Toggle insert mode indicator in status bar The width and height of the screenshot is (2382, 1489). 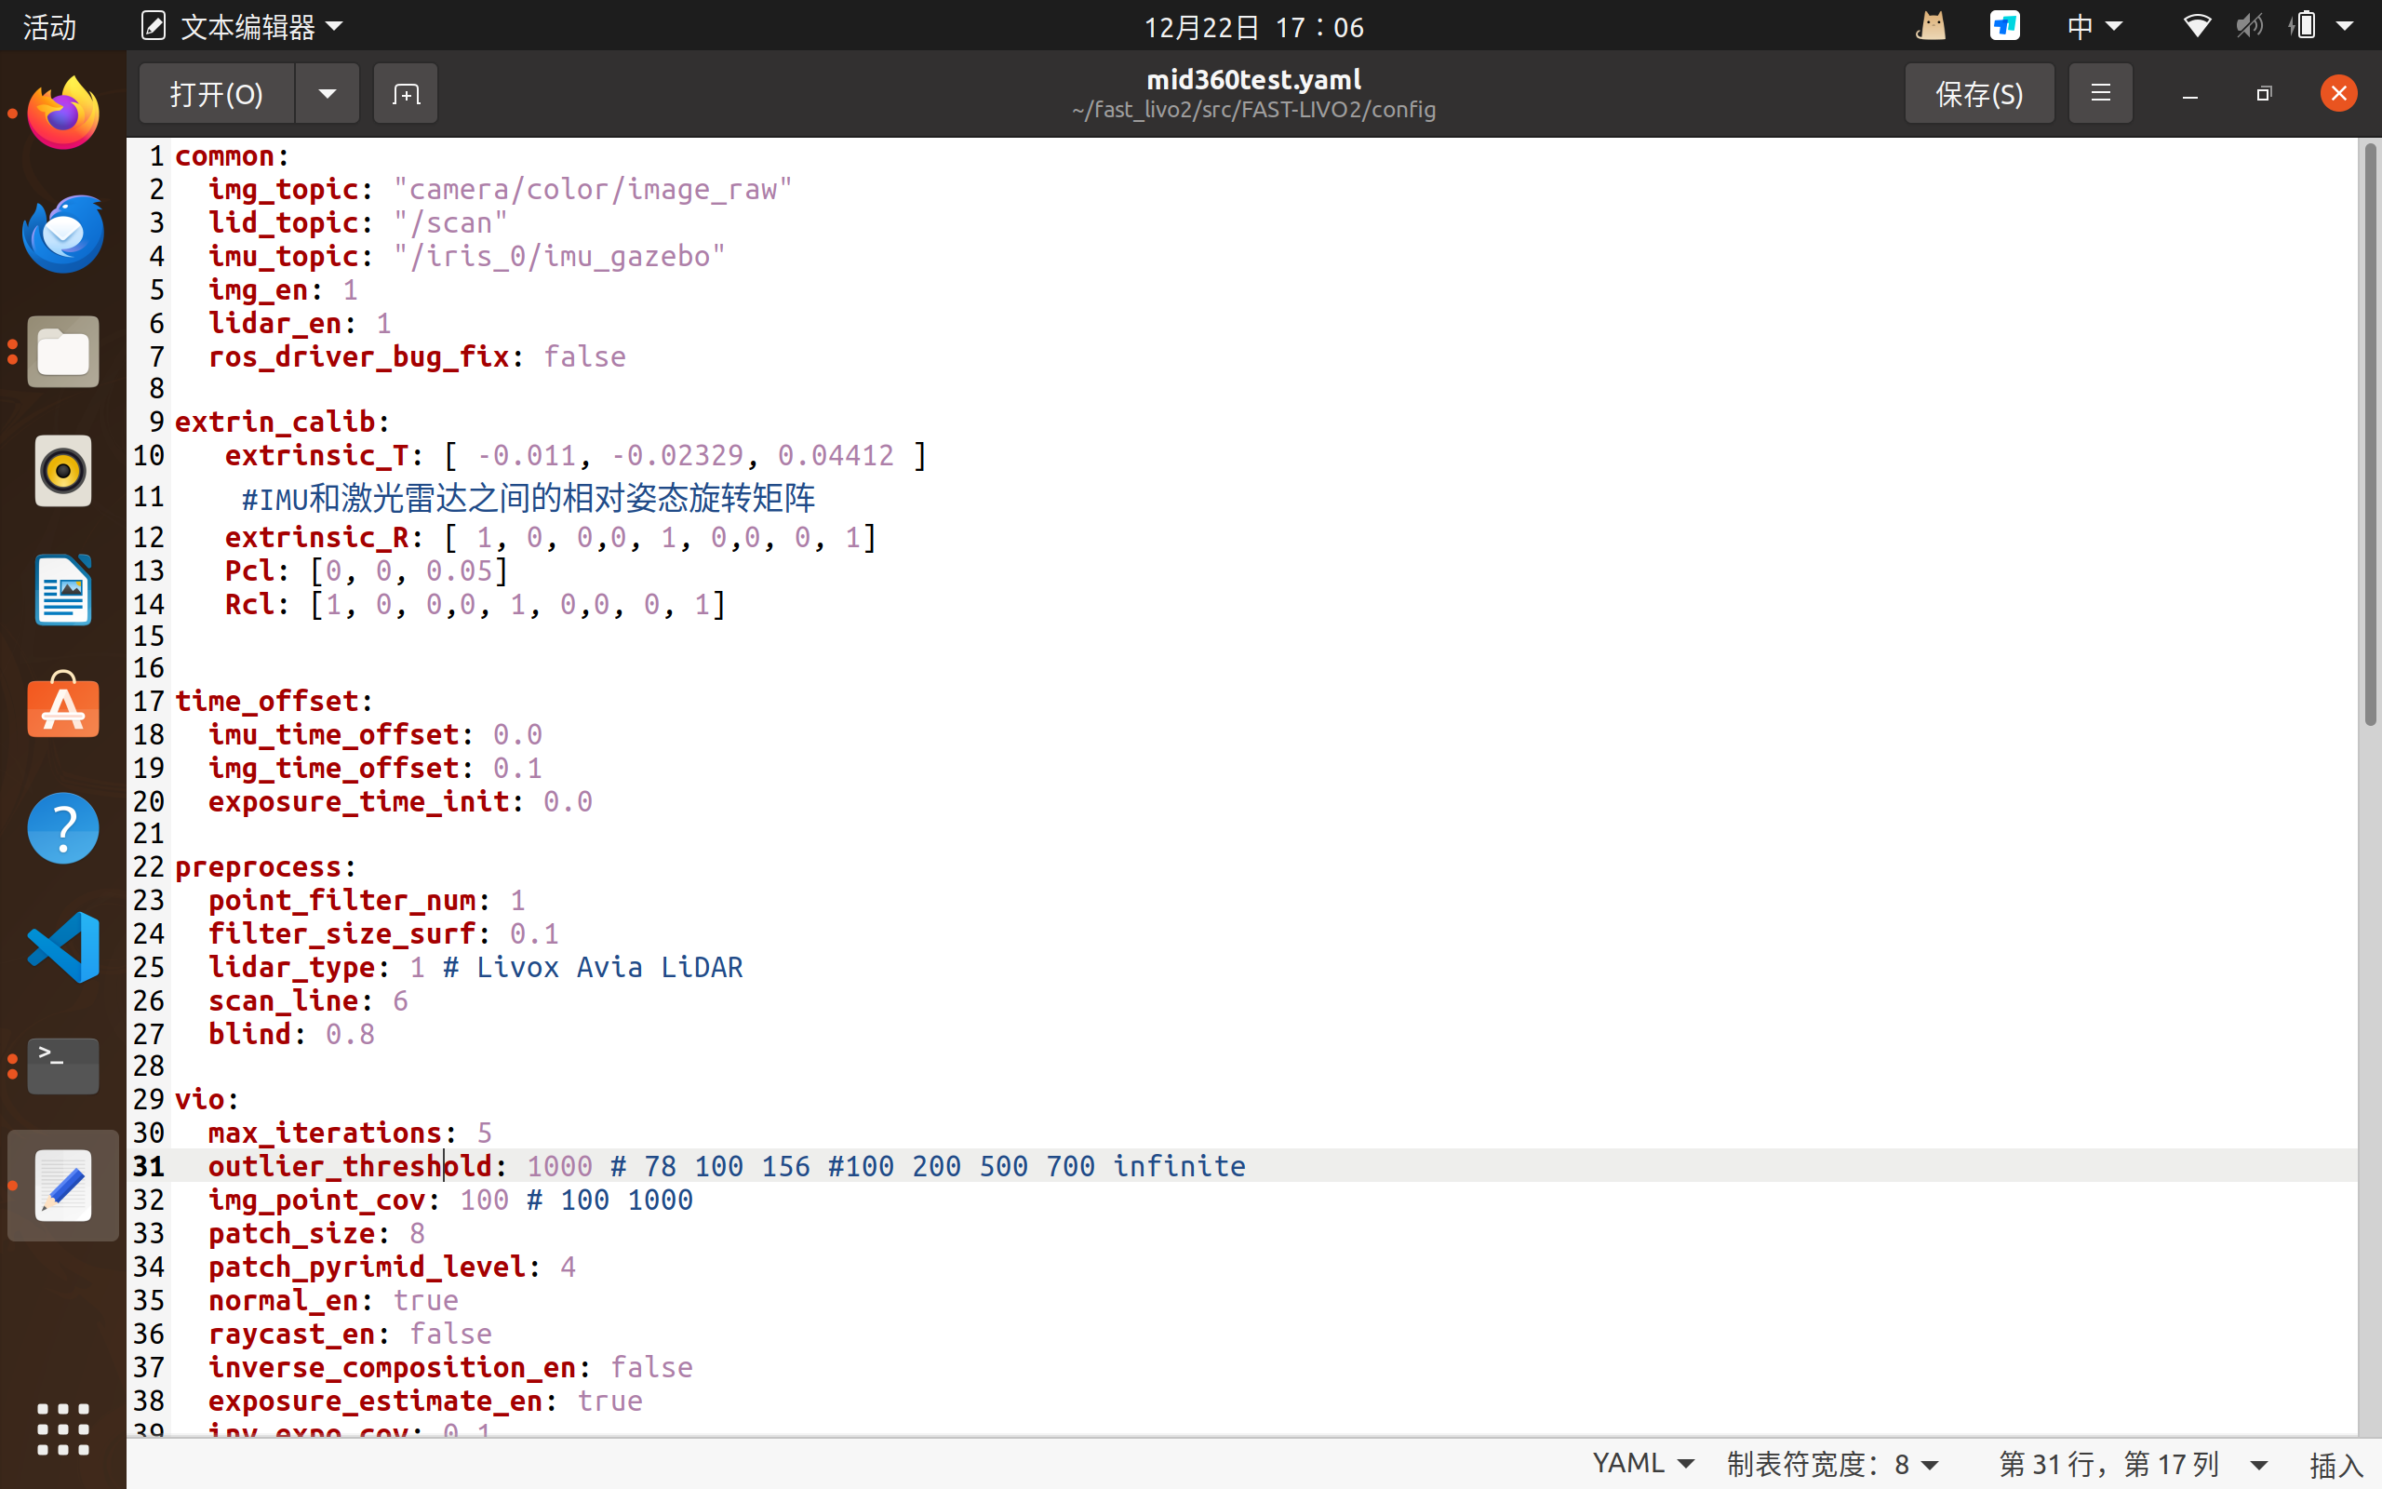pos(2335,1465)
